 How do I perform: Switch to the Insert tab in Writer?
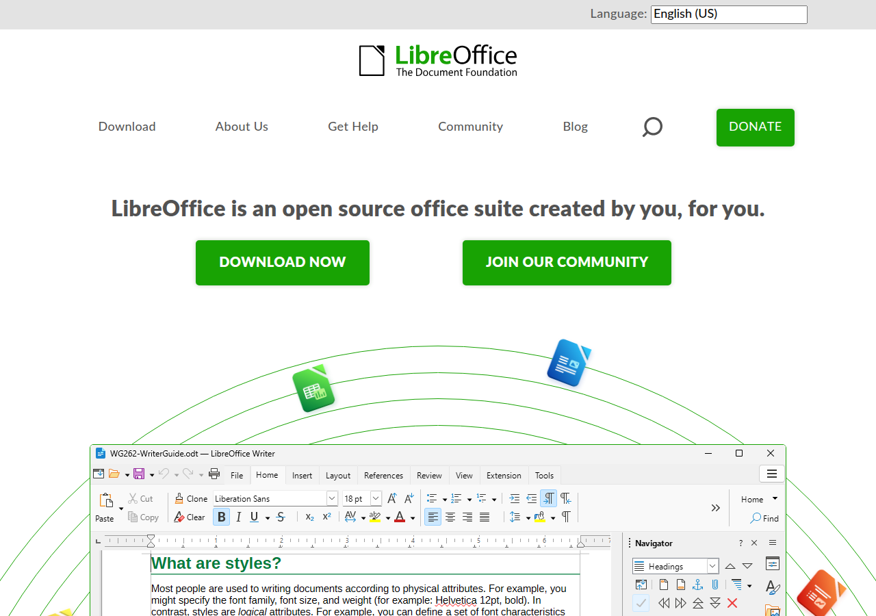click(302, 476)
